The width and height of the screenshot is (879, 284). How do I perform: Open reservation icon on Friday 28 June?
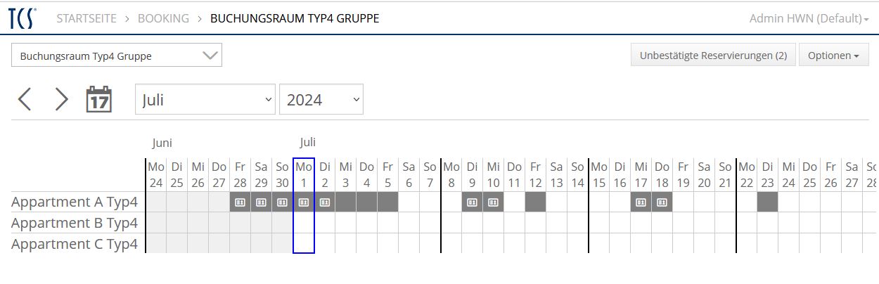coord(240,202)
